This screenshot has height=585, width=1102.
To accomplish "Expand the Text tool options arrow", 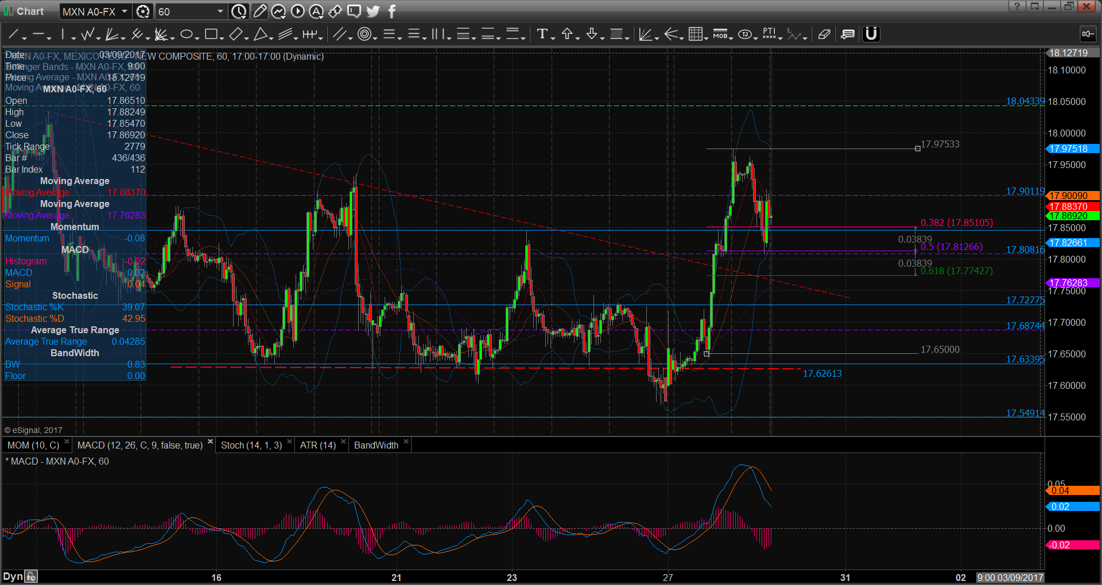I will 553,38.
